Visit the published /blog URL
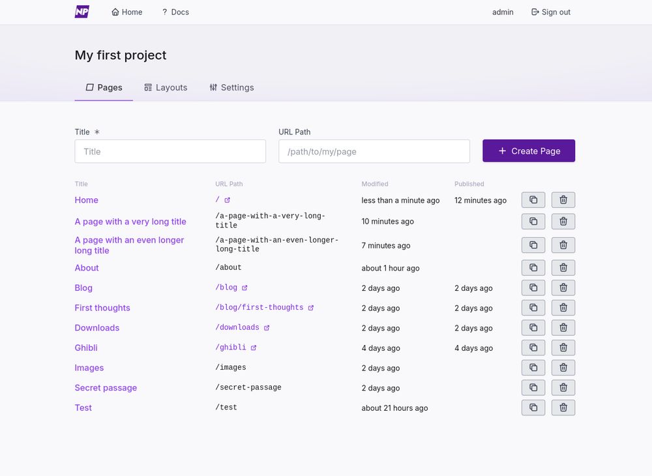The image size is (652, 476). [231, 288]
